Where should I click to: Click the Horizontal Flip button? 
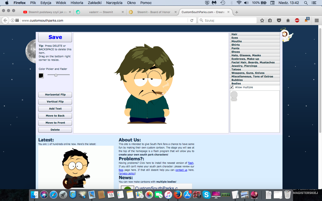(55, 95)
